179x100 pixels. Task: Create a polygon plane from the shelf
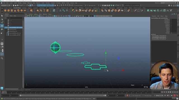pyautogui.click(x=22, y=11)
